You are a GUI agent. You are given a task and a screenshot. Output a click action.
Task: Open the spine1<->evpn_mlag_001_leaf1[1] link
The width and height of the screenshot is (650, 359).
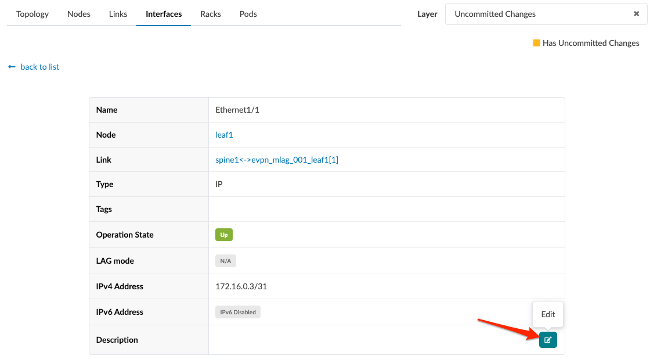click(x=277, y=160)
